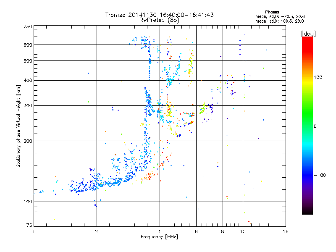The width and height of the screenshot is (336, 252).
Task: Click y-axis label '200'
Action: [28, 141]
